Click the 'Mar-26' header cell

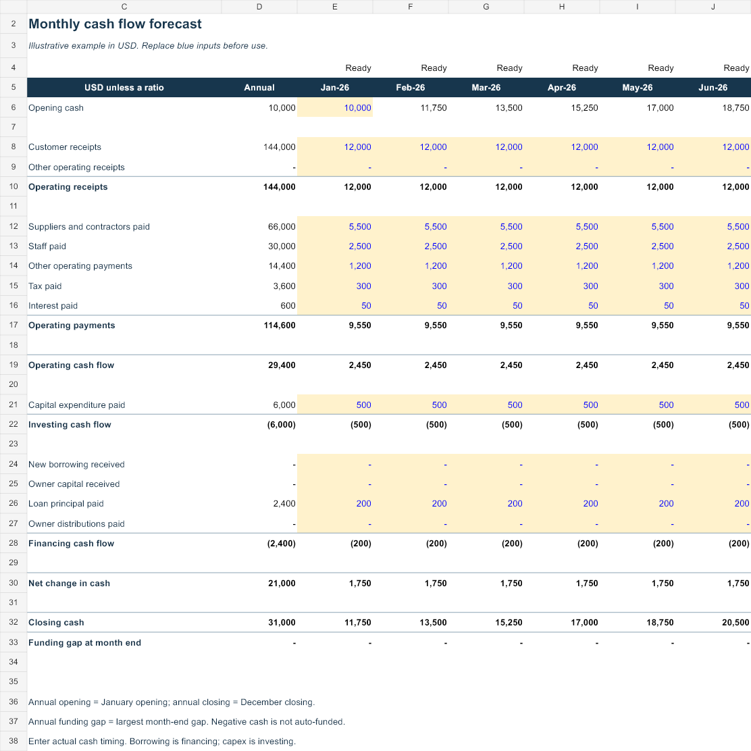point(486,88)
